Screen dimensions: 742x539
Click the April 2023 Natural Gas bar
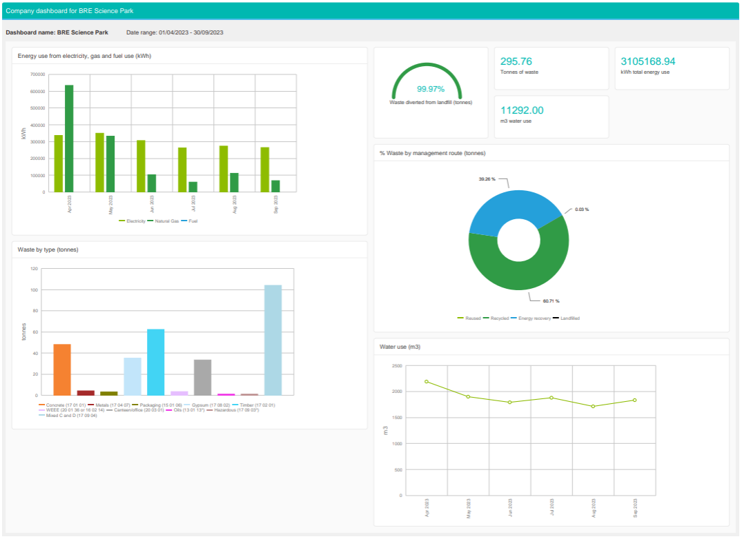coord(69,139)
